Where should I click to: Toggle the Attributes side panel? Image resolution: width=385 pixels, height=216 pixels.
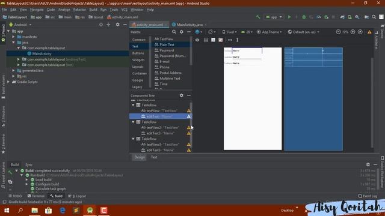377,40
